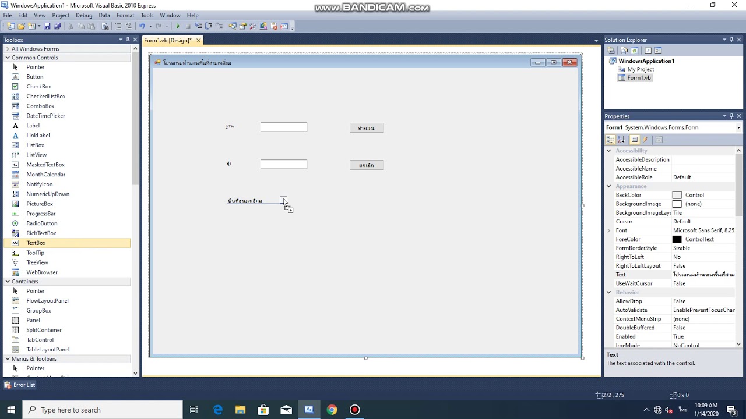Open File Explorer from the taskbar

240,410
